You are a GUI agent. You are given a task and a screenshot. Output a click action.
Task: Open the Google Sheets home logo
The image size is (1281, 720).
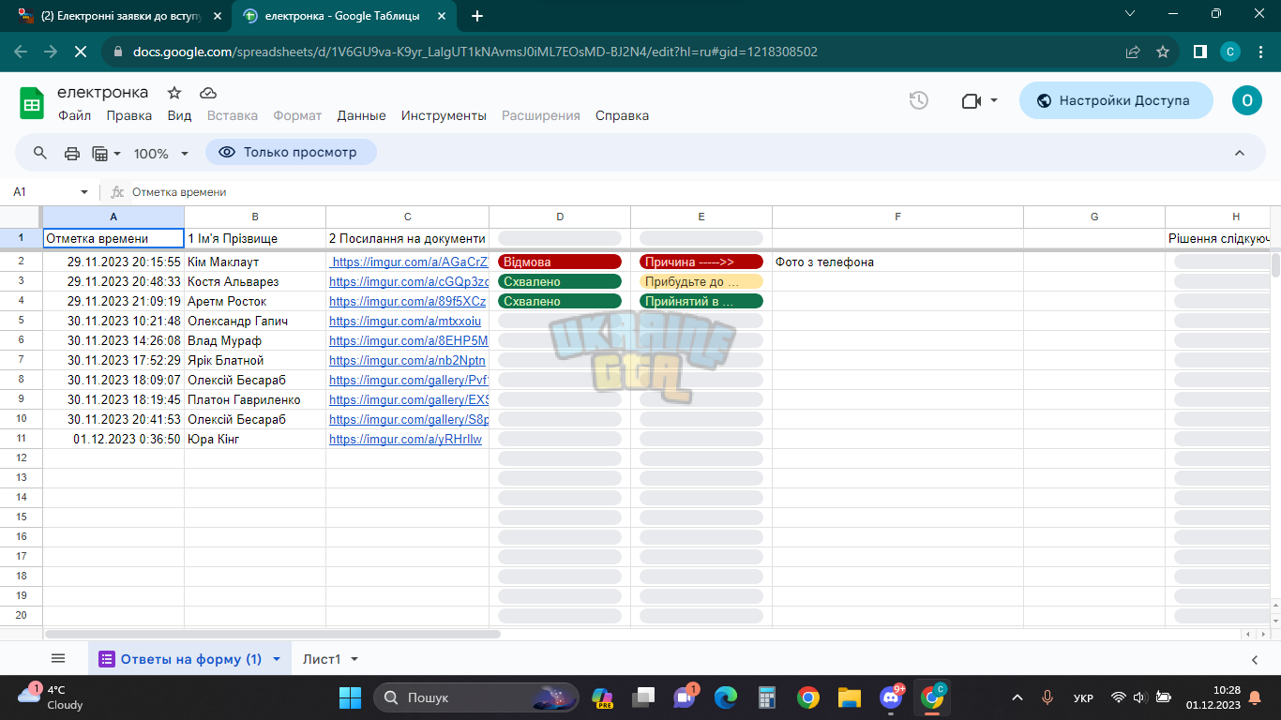click(32, 103)
